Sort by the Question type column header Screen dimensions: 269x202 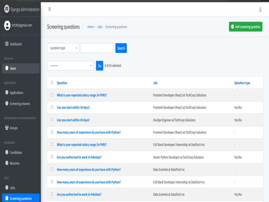(x=242, y=83)
